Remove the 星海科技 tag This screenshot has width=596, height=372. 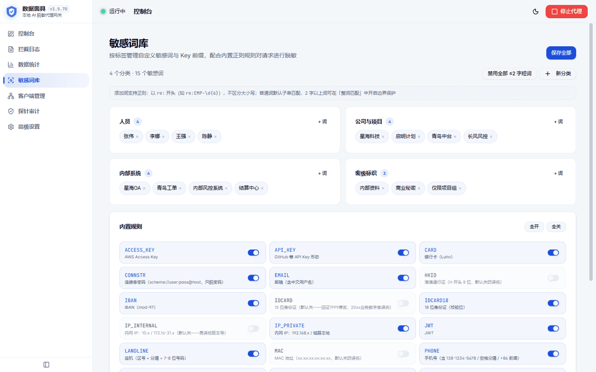383,137
